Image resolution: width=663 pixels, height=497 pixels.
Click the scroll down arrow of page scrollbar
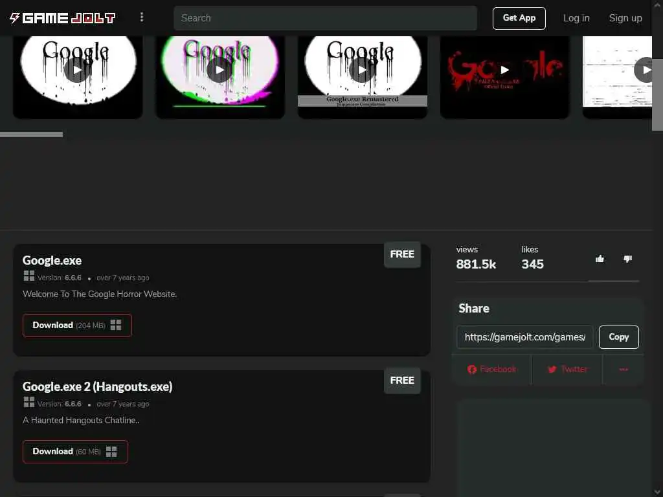click(x=658, y=492)
